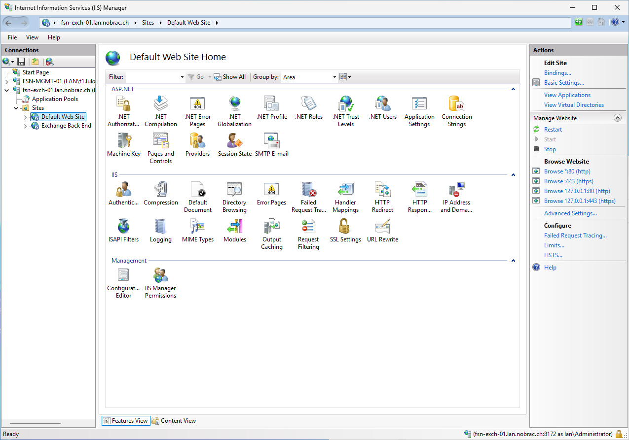Browse *:80 (http) link
The height and width of the screenshot is (440, 629).
click(x=567, y=171)
